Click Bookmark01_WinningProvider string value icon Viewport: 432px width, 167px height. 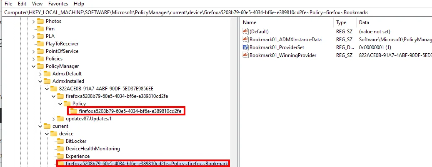(245, 55)
